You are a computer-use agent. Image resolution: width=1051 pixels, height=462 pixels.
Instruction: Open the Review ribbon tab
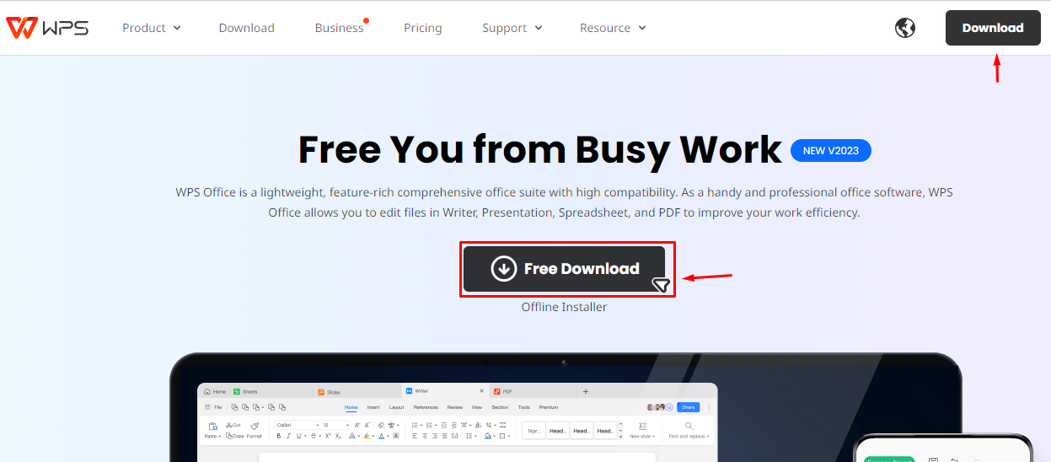455,407
